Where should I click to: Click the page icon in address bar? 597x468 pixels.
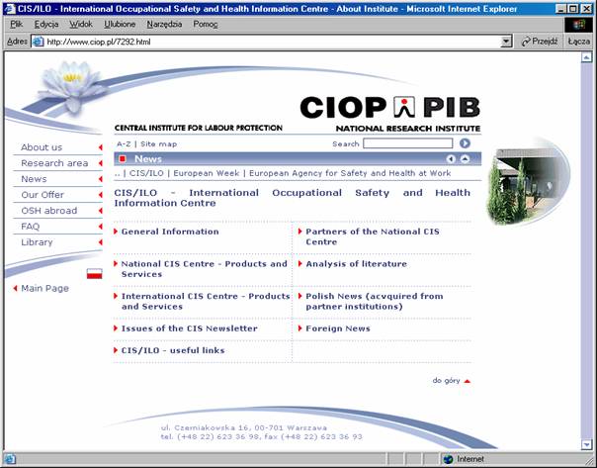38,42
